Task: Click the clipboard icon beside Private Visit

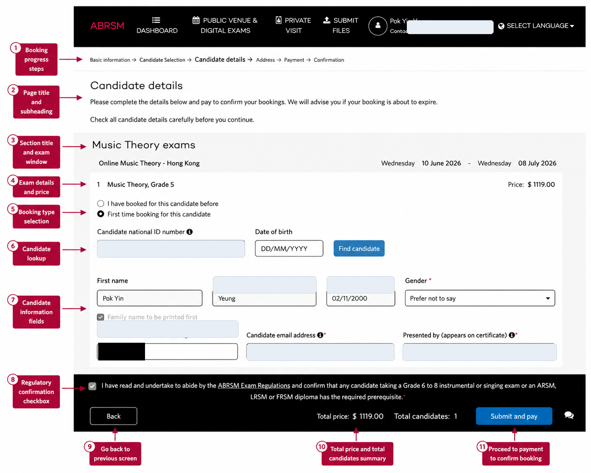Action: [279, 20]
